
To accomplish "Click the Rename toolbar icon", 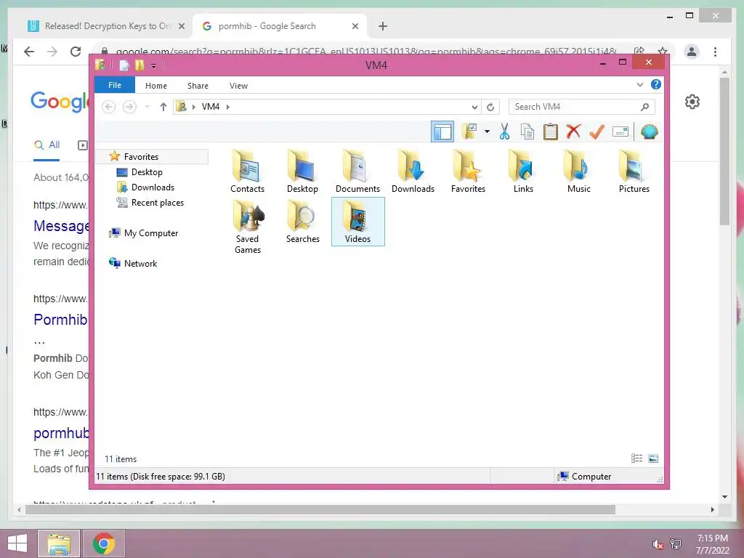I will point(620,132).
